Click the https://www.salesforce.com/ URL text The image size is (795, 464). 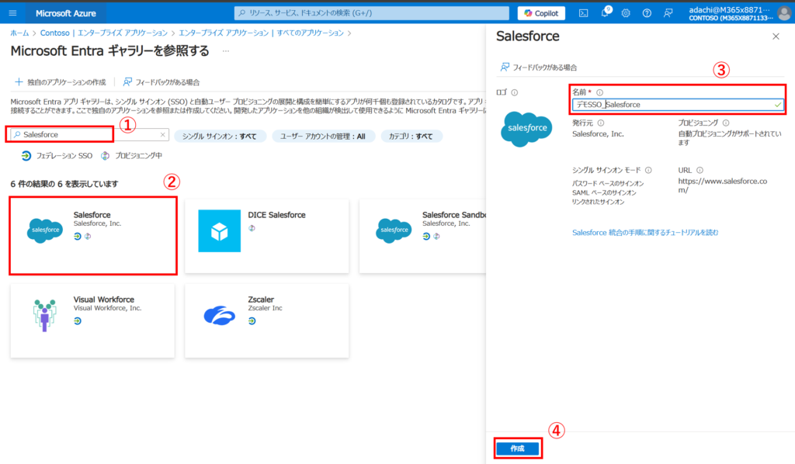(723, 185)
